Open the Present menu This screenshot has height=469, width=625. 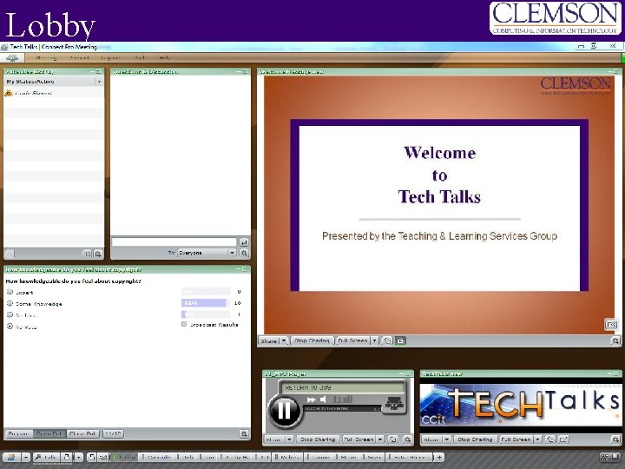[79, 58]
